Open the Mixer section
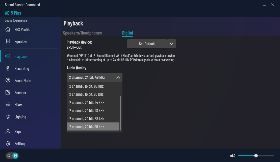280x162 pixels. tap(18, 105)
